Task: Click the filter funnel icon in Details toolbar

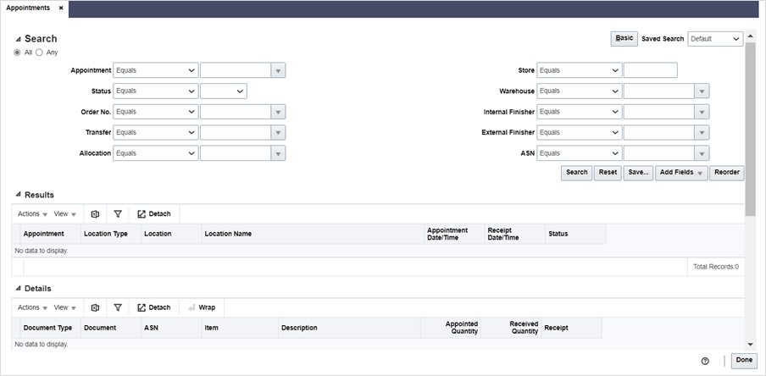Action: 118,307
